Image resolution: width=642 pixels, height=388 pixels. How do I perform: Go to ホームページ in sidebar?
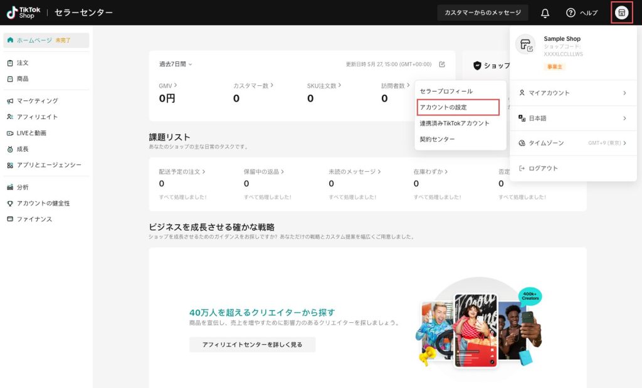(x=46, y=40)
